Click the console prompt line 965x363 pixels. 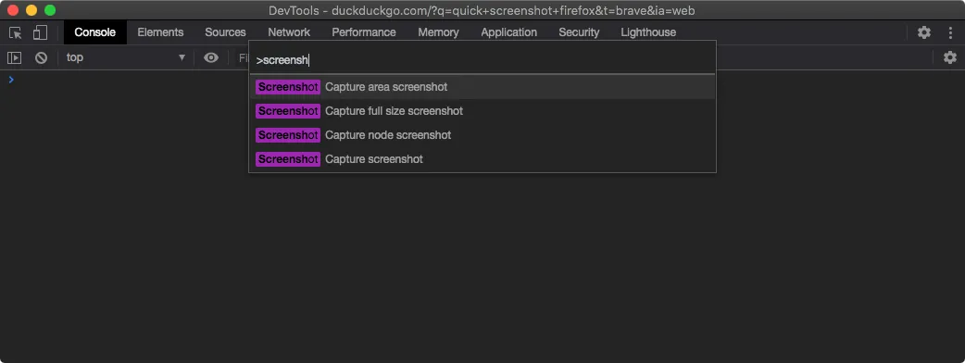click(x=482, y=80)
